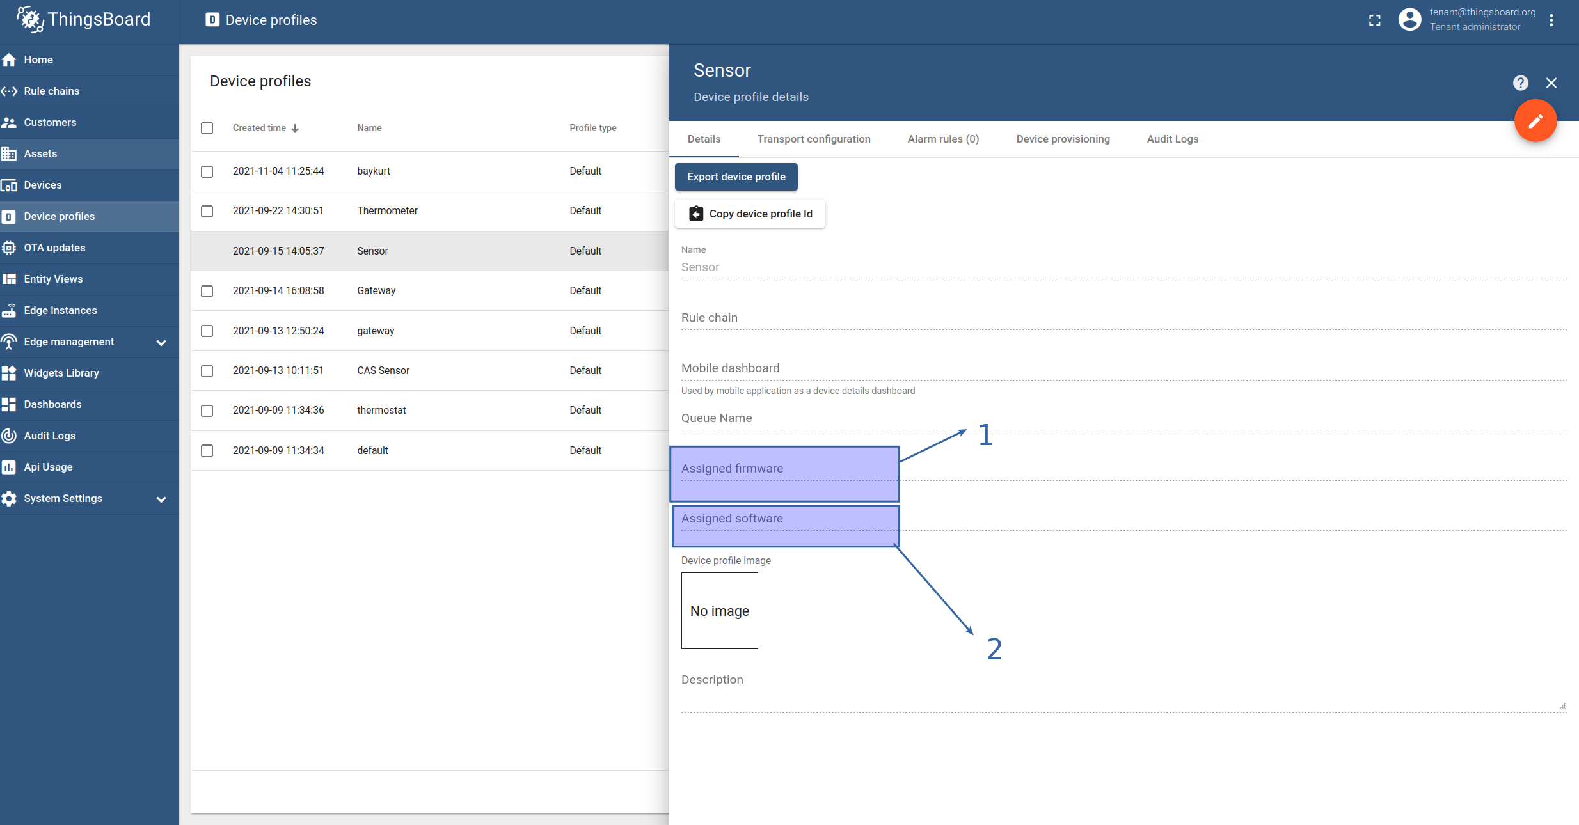Select the Thermometer row checkbox
This screenshot has width=1579, height=825.
pos(207,211)
